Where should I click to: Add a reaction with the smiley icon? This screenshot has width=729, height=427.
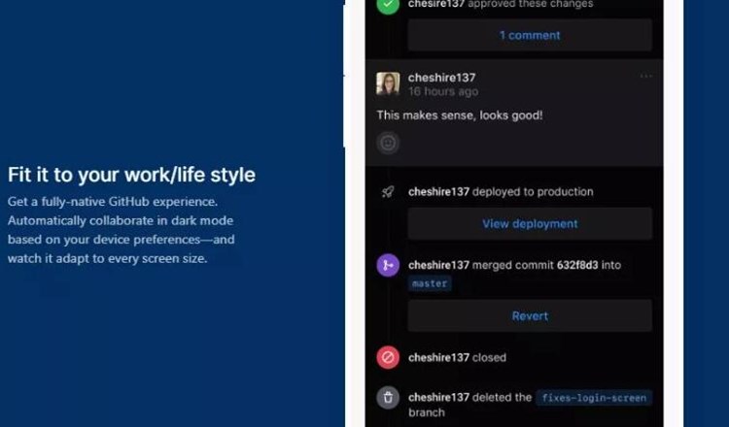pos(388,143)
